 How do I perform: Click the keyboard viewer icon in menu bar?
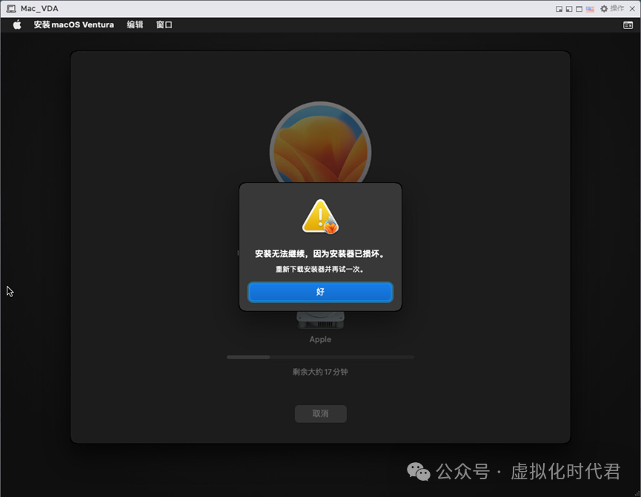pos(628,25)
